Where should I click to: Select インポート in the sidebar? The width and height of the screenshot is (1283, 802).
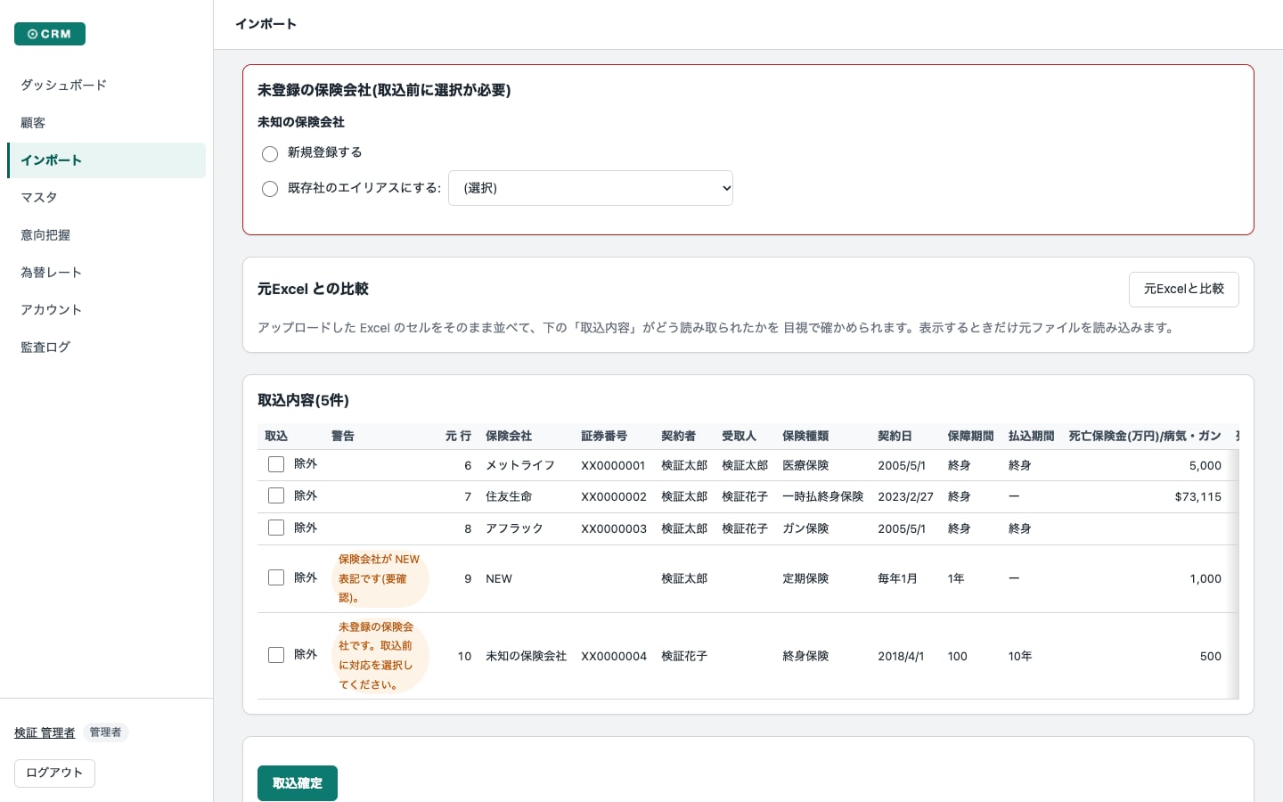pyautogui.click(x=106, y=160)
